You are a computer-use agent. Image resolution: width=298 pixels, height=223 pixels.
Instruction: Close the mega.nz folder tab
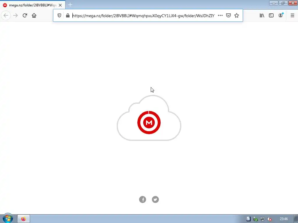point(60,5)
